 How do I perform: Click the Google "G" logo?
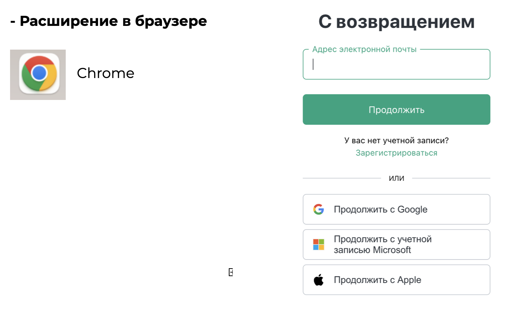(x=319, y=209)
